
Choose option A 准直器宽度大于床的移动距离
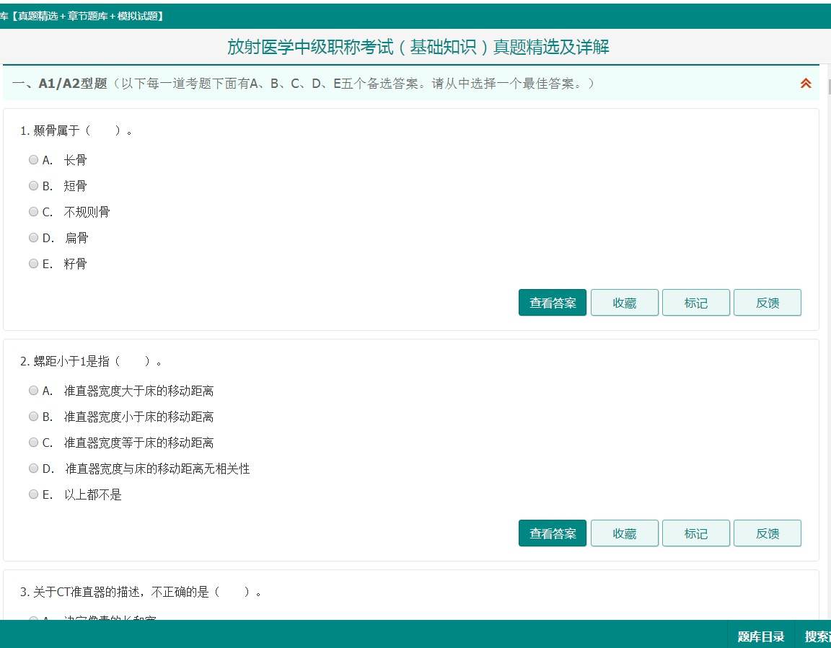(x=33, y=390)
